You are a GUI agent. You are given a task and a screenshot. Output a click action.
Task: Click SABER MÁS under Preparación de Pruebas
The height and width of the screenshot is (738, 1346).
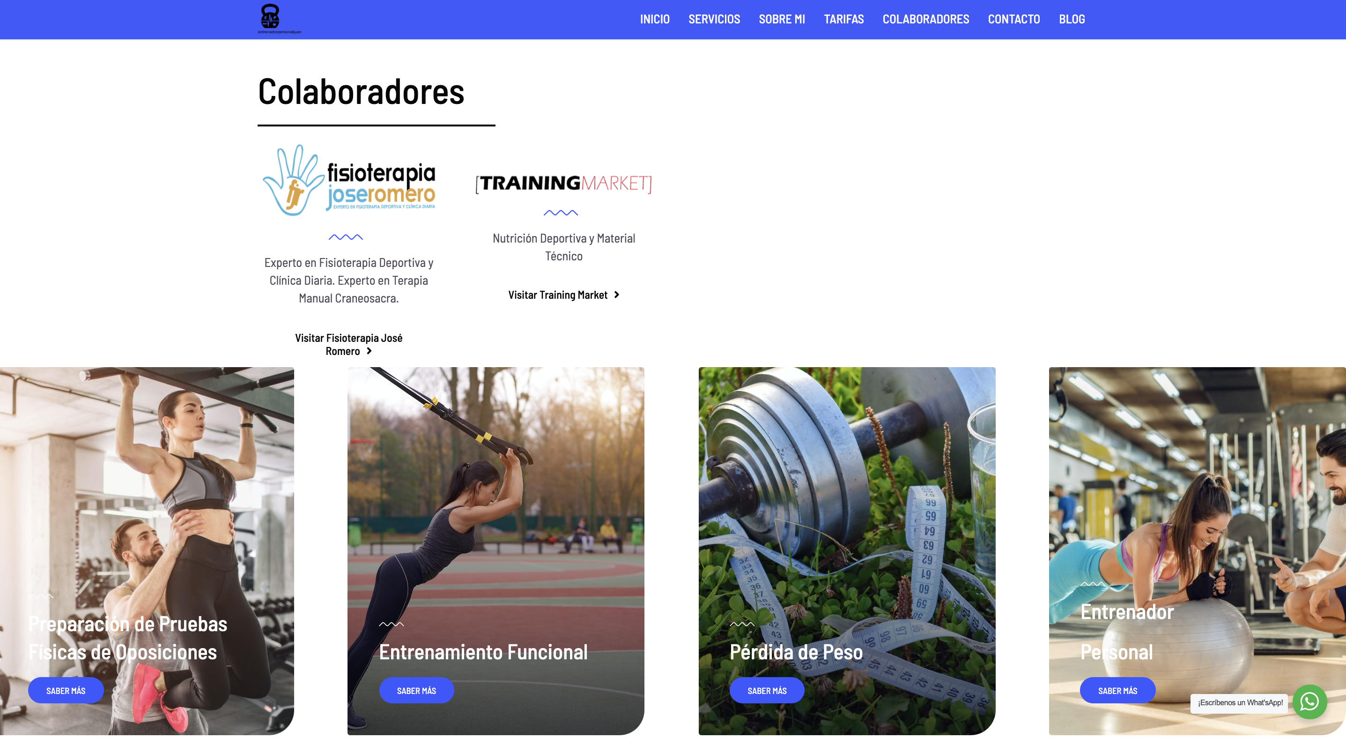pos(66,690)
